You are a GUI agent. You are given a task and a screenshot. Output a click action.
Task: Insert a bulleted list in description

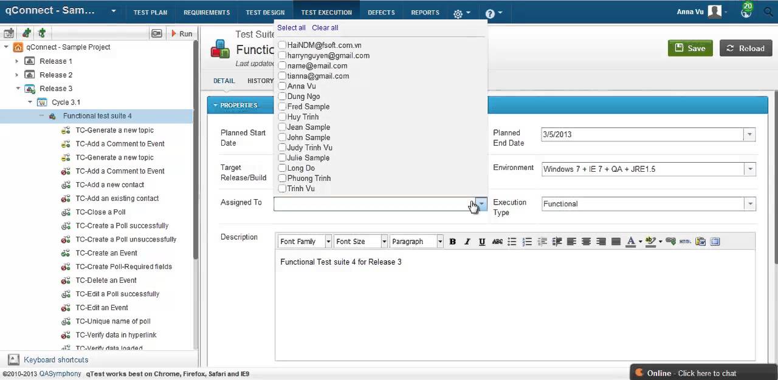[x=512, y=242]
